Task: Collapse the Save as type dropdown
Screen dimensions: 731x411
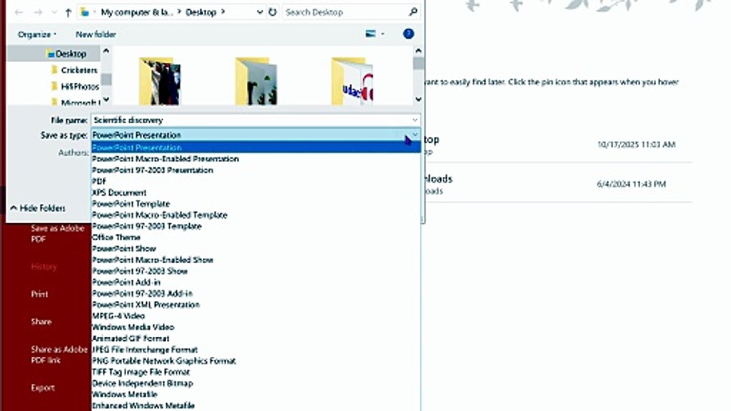Action: click(x=415, y=135)
